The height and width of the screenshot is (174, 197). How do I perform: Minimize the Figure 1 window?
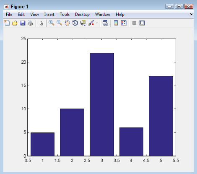coord(169,6)
